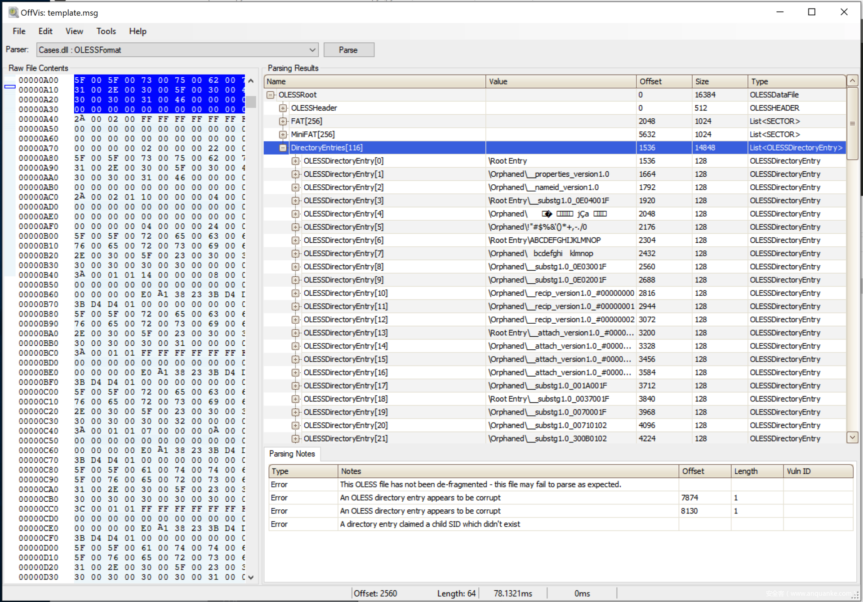Expand the FAT[256] tree node

tap(283, 121)
